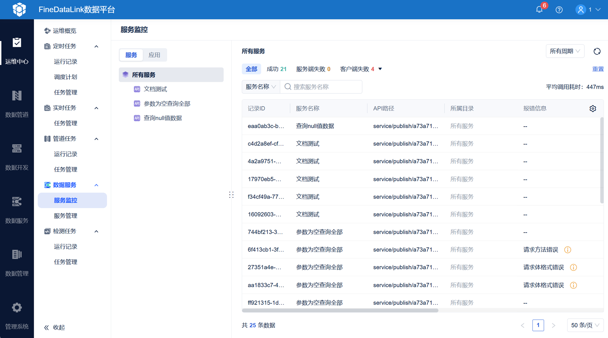Select 文档测试 in the service tree
This screenshot has height=338, width=608.
(155, 89)
